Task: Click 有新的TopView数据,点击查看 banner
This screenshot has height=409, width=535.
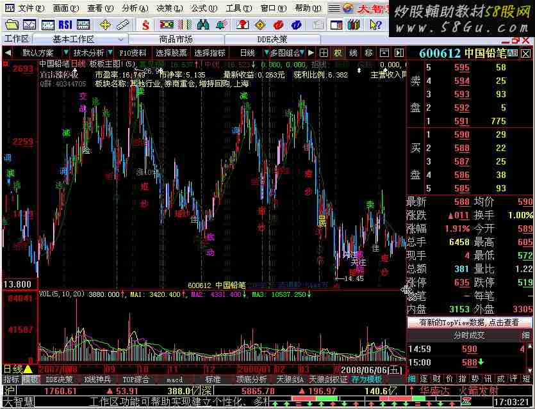Action: click(x=469, y=322)
